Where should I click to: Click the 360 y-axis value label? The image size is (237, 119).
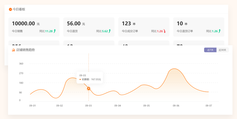pyautogui.click(x=21, y=64)
